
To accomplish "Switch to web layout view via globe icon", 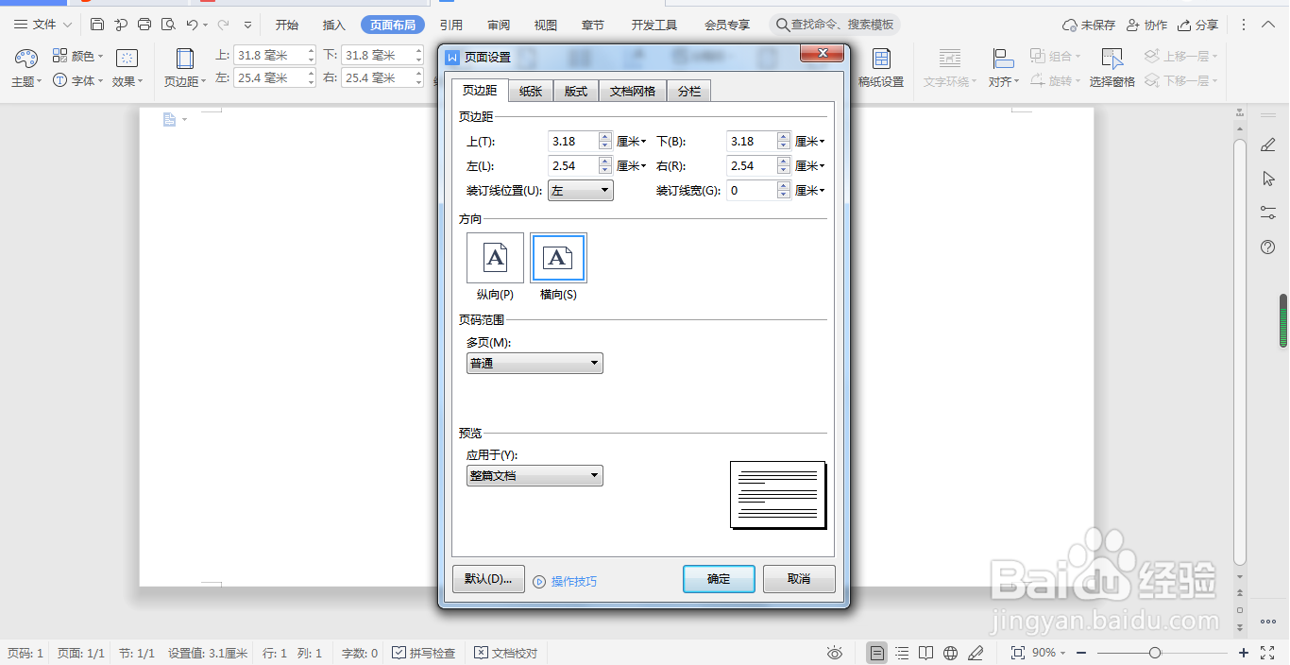I will tap(950, 652).
